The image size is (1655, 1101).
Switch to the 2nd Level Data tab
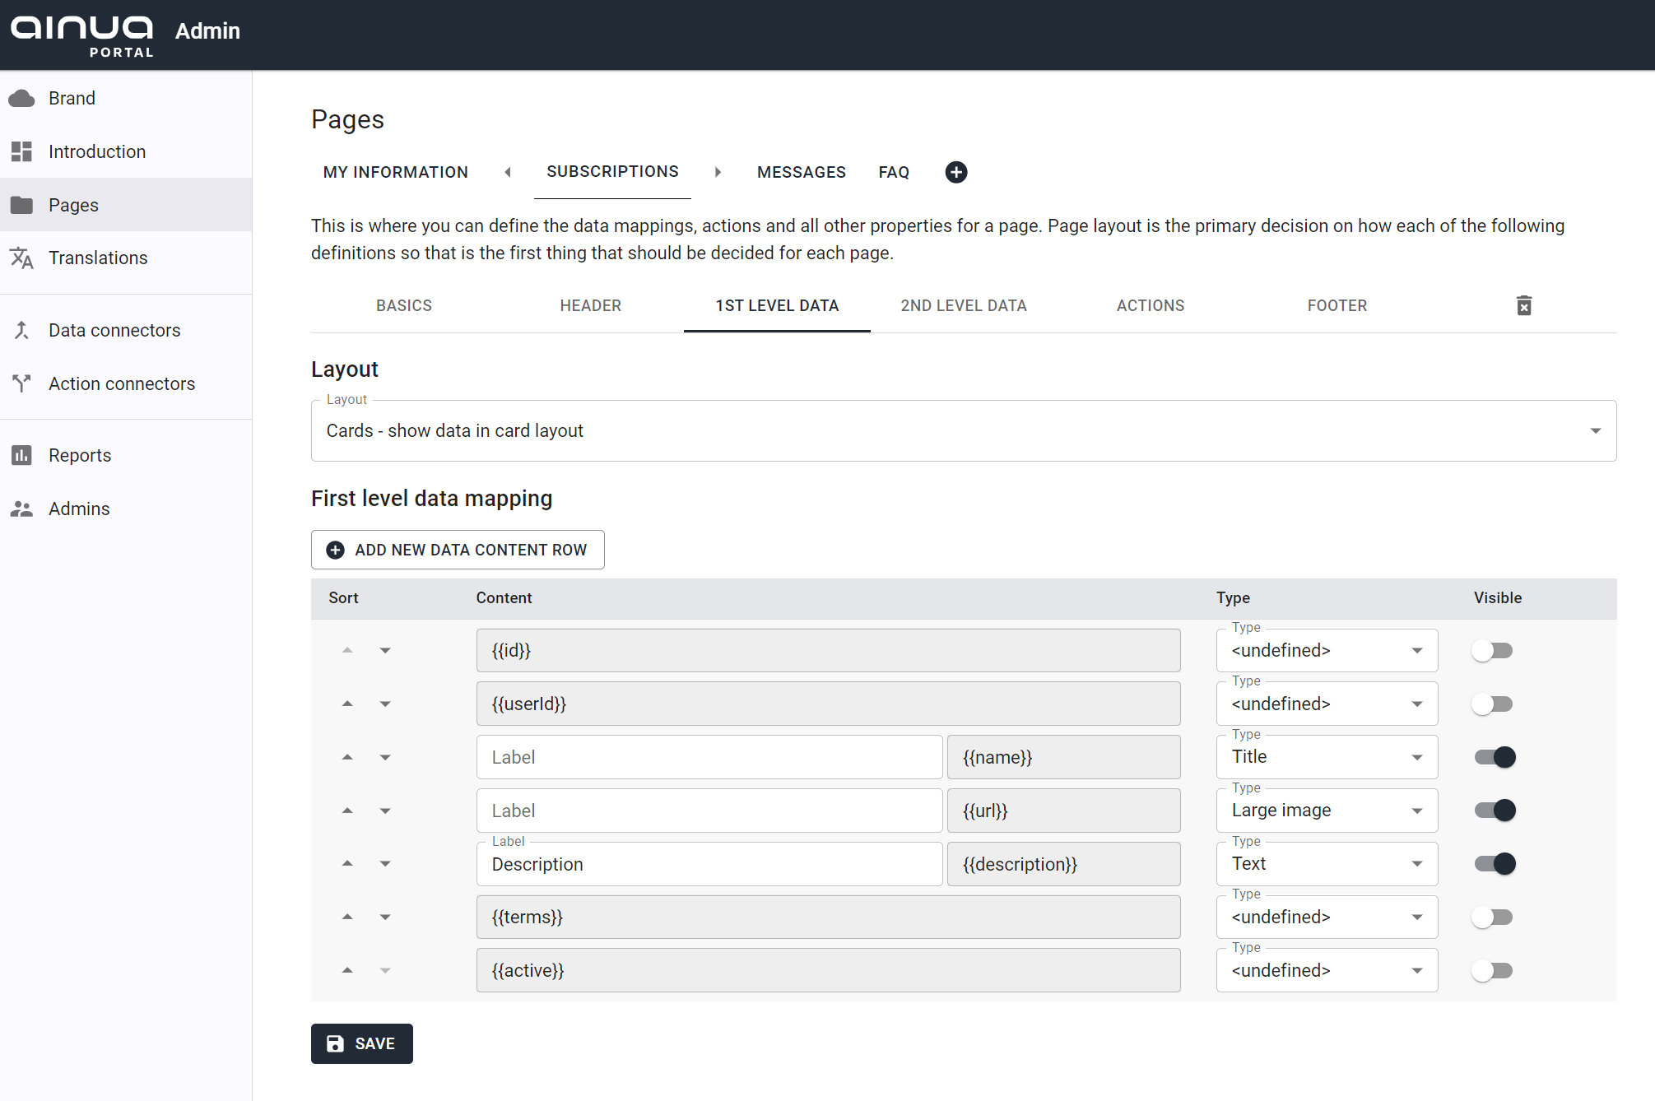click(964, 305)
